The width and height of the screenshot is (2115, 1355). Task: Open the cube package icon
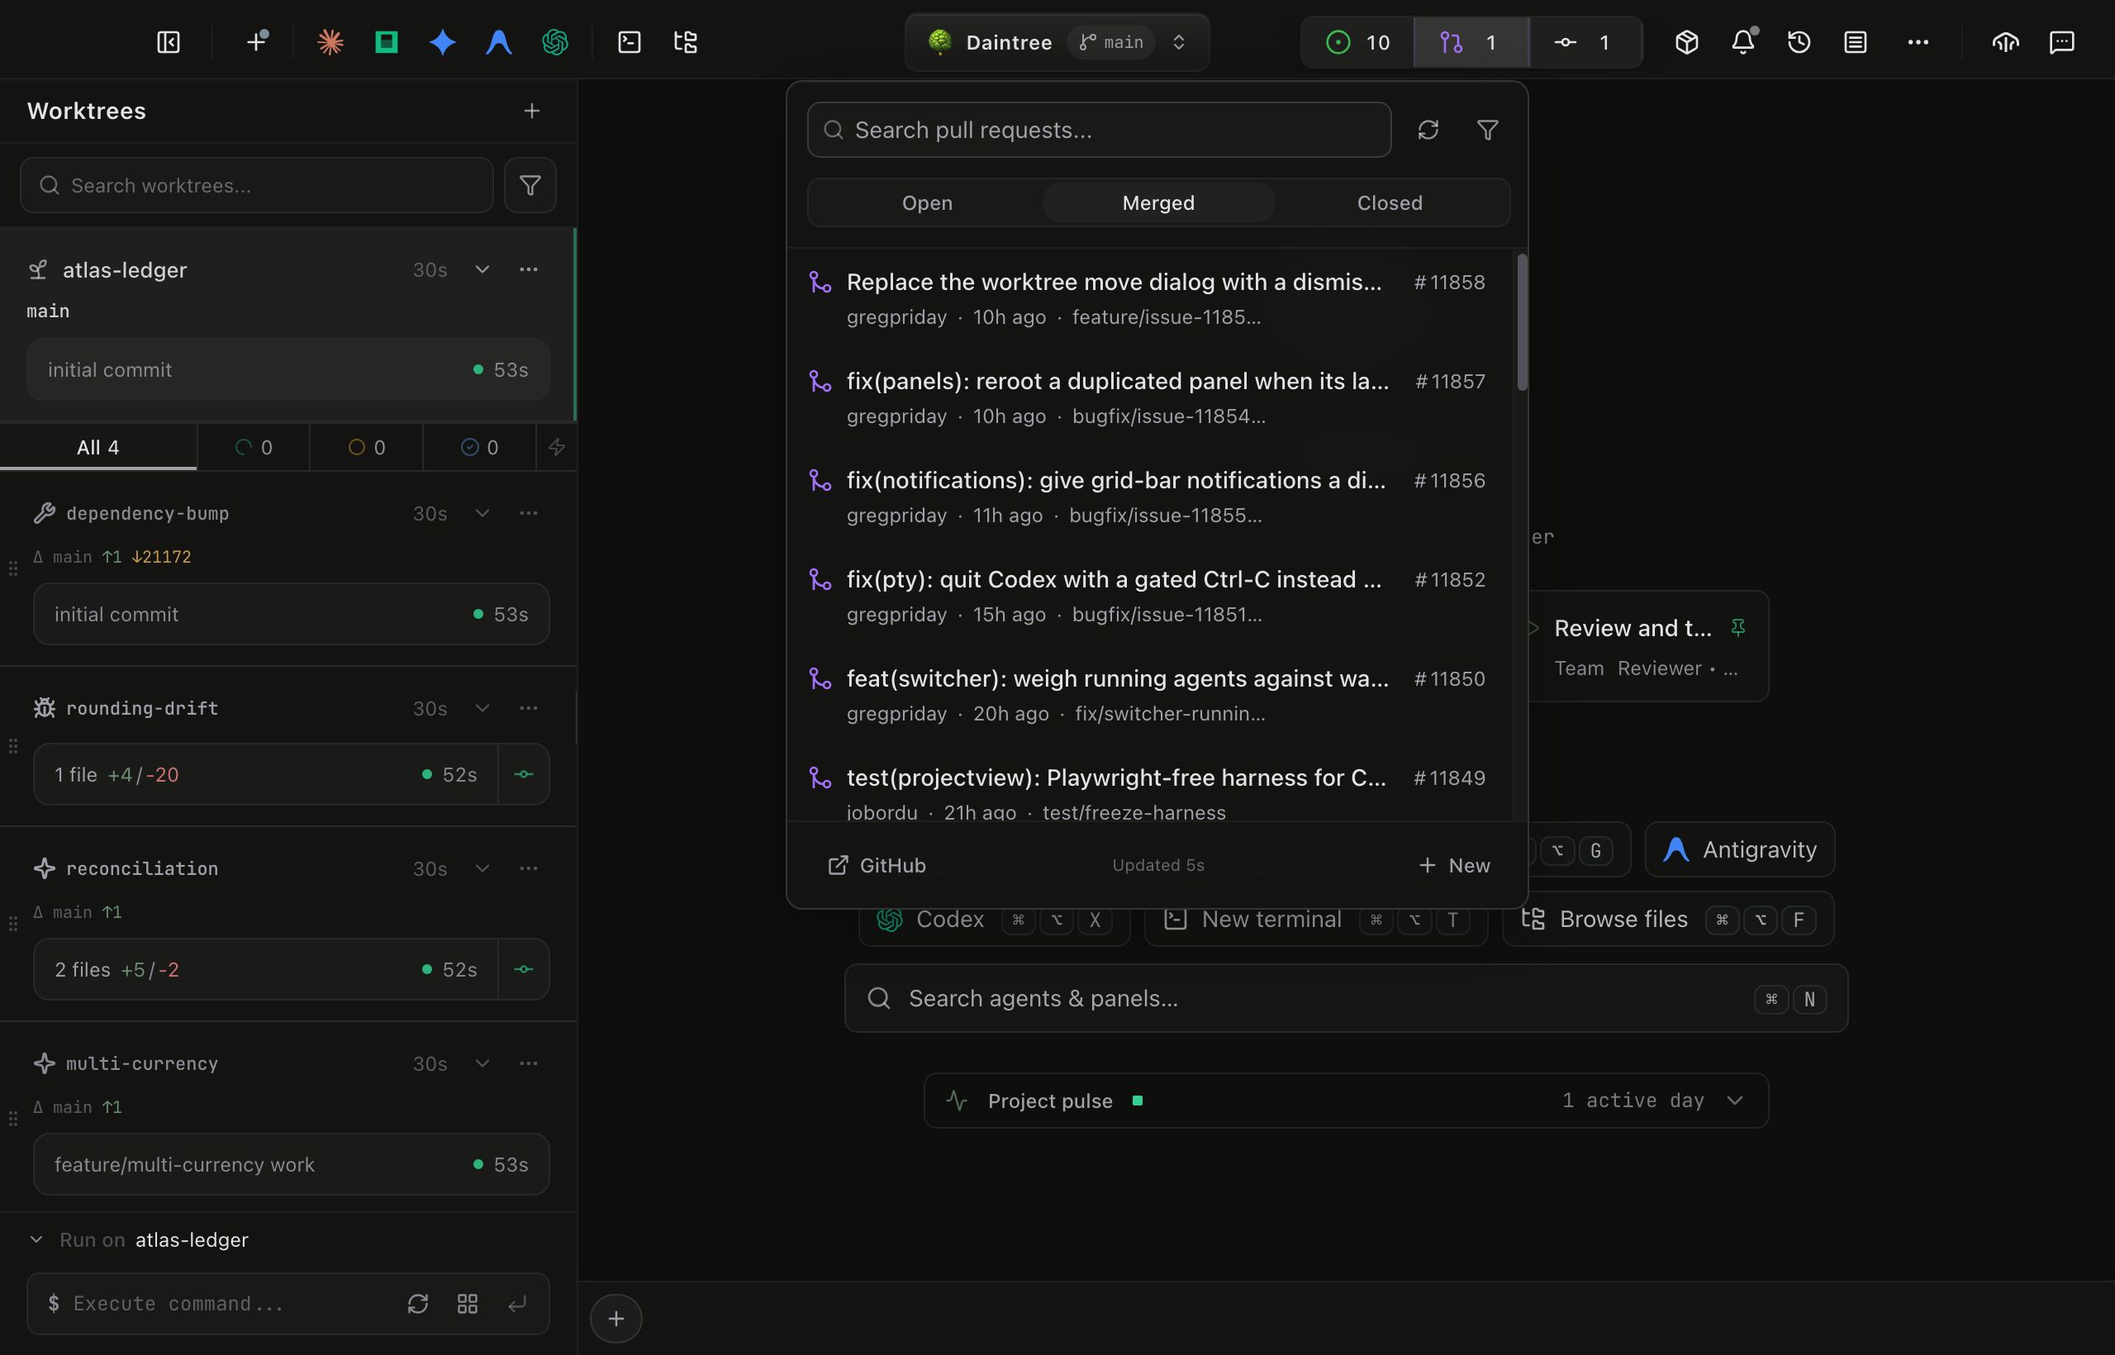click(x=1686, y=42)
